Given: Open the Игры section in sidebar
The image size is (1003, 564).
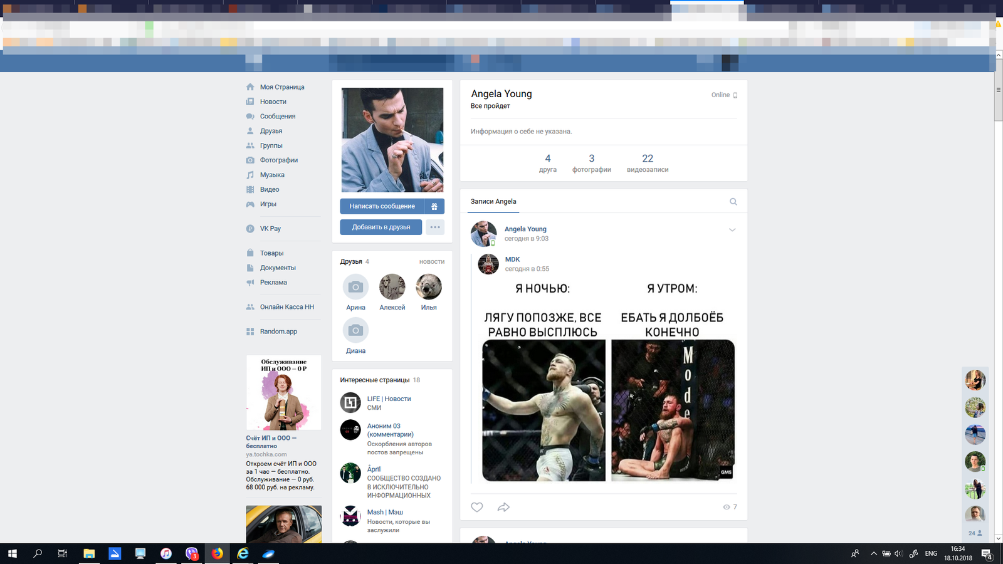Looking at the screenshot, I should (268, 204).
